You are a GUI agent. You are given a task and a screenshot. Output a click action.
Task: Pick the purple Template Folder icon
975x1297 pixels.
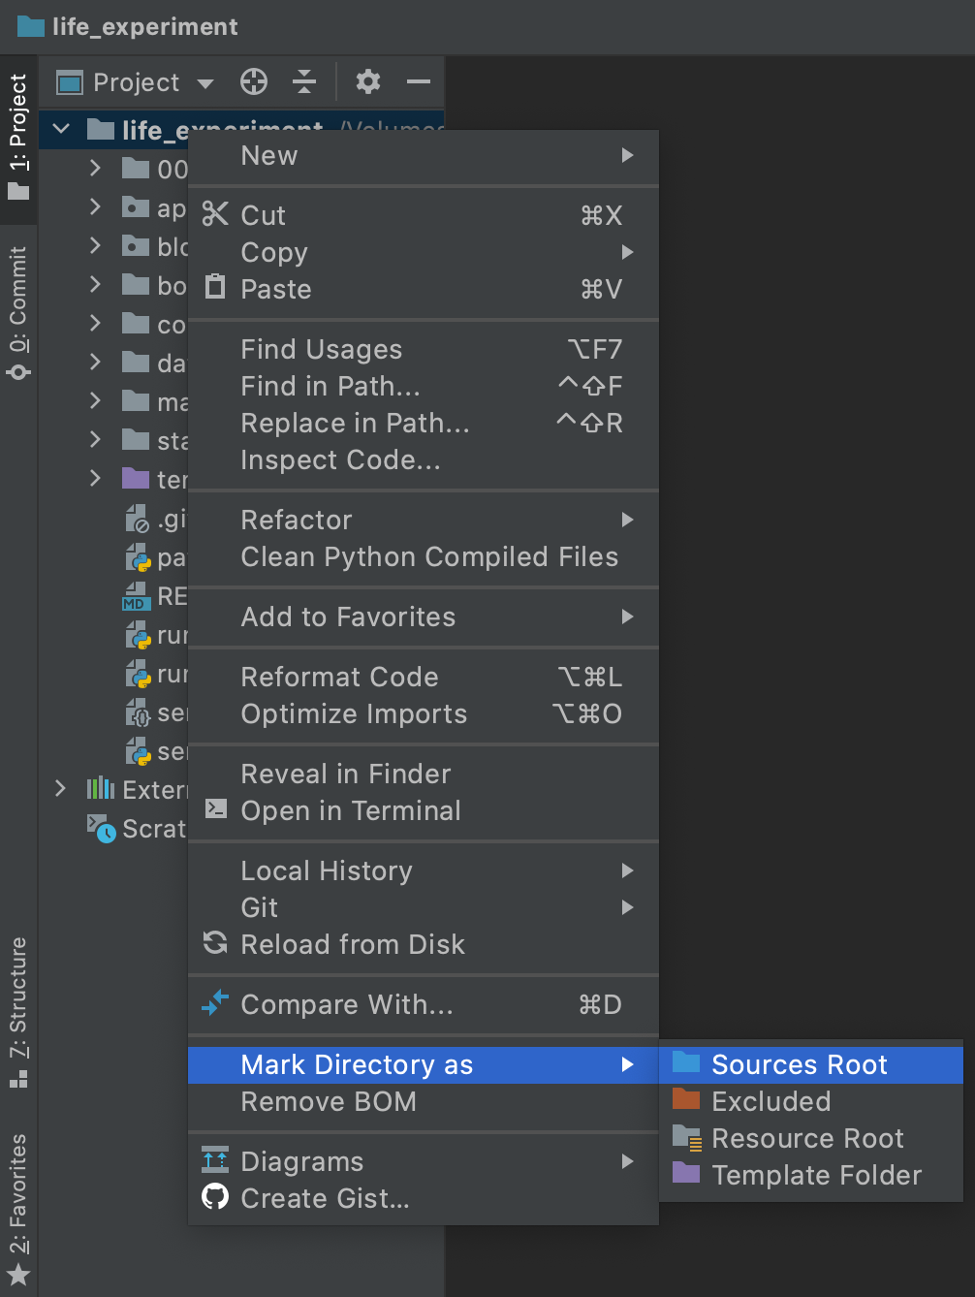tap(686, 1173)
